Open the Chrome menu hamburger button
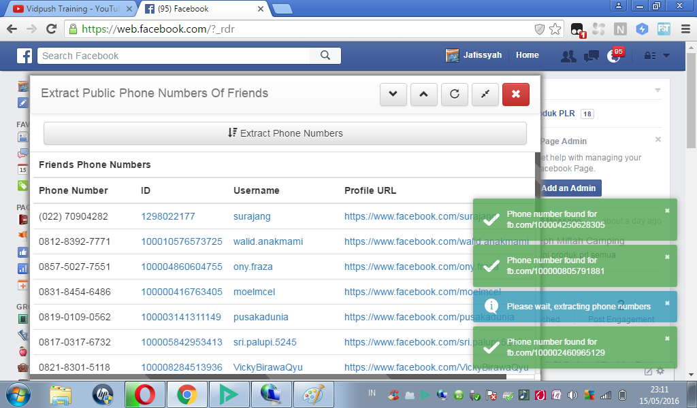Viewport: 697px width, 408px height. (685, 29)
